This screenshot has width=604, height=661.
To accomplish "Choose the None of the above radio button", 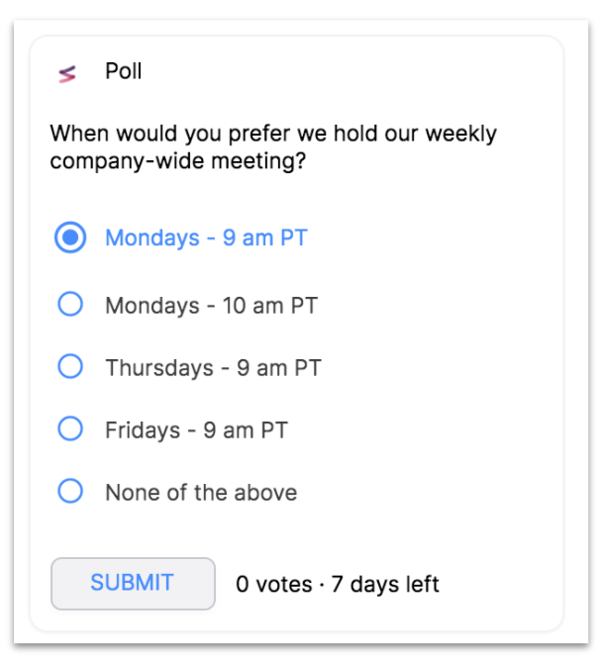I will pos(70,491).
